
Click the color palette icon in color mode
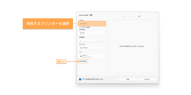click(x=81, y=48)
